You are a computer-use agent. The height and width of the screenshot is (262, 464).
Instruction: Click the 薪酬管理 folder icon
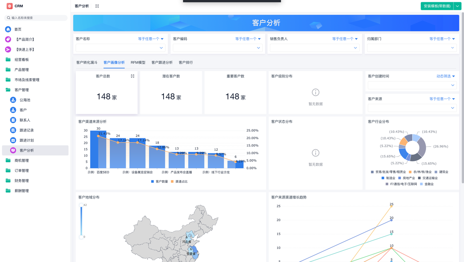[8, 191]
